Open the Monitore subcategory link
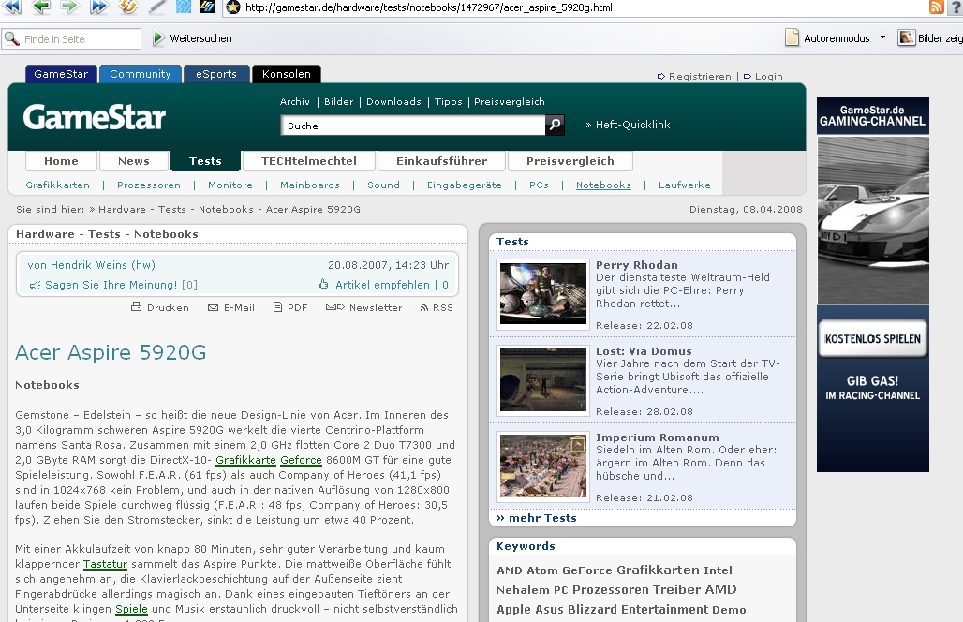The height and width of the screenshot is (622, 963). tap(230, 185)
